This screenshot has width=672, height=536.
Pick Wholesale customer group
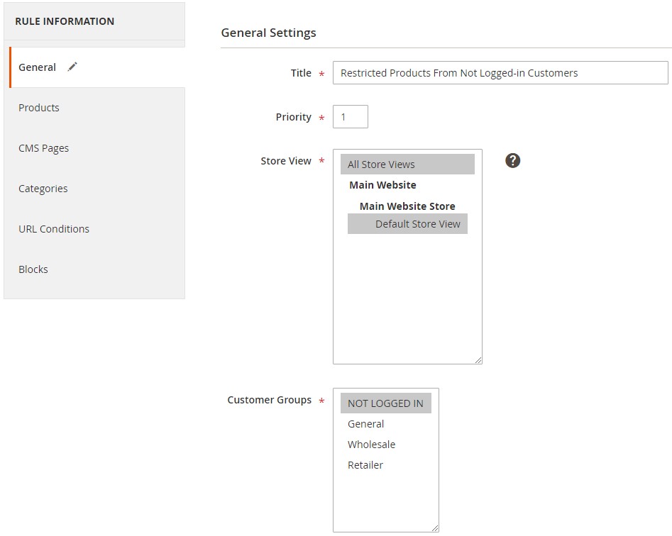coord(371,445)
